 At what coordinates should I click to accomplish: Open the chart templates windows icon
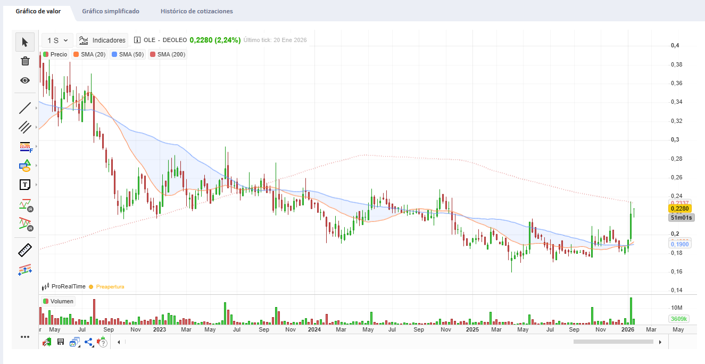[x=74, y=342]
